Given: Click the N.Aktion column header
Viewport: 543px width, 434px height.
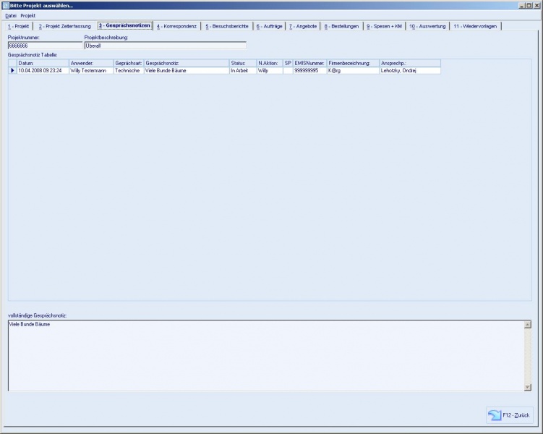Looking at the screenshot, I should coord(270,63).
